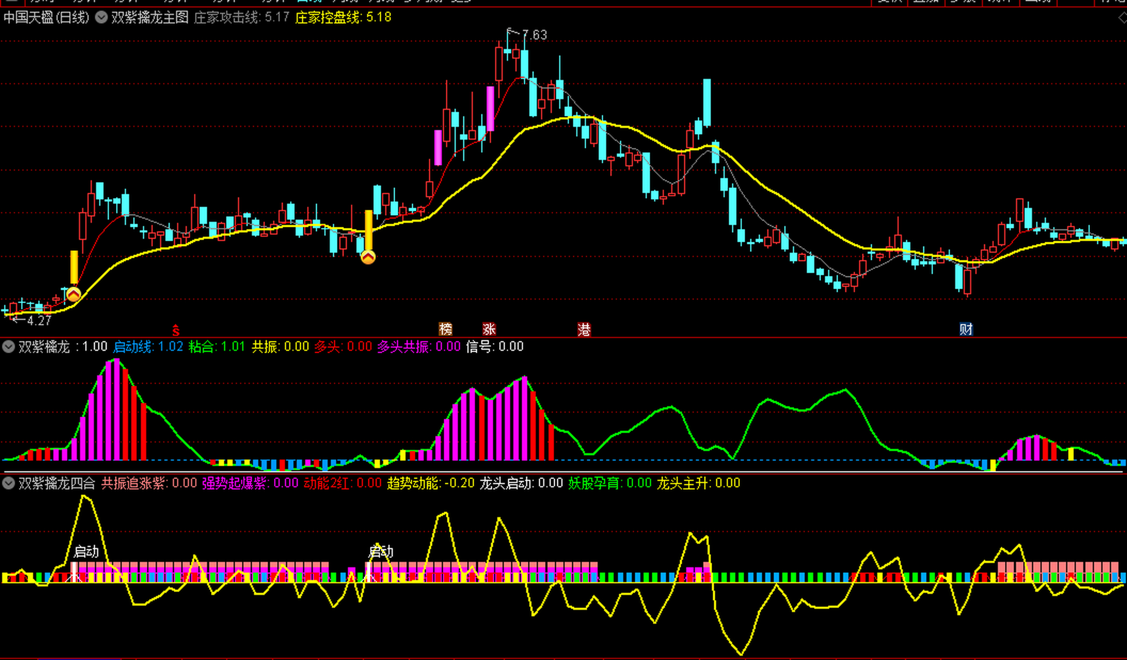1127x660 pixels.
Task: Click the red S marker below the chart
Action: tap(175, 330)
